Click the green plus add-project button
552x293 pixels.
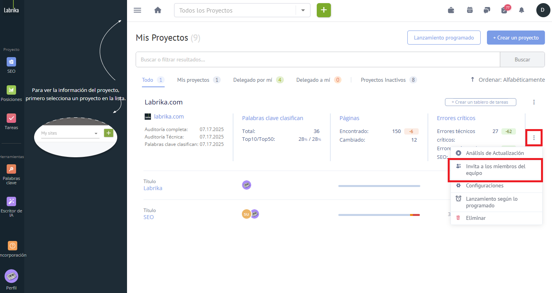pos(324,10)
